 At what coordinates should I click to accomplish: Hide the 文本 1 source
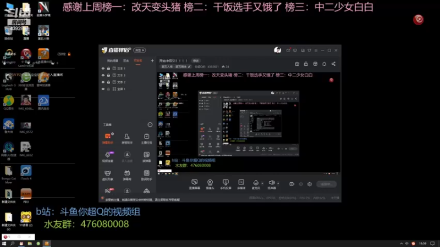click(103, 68)
